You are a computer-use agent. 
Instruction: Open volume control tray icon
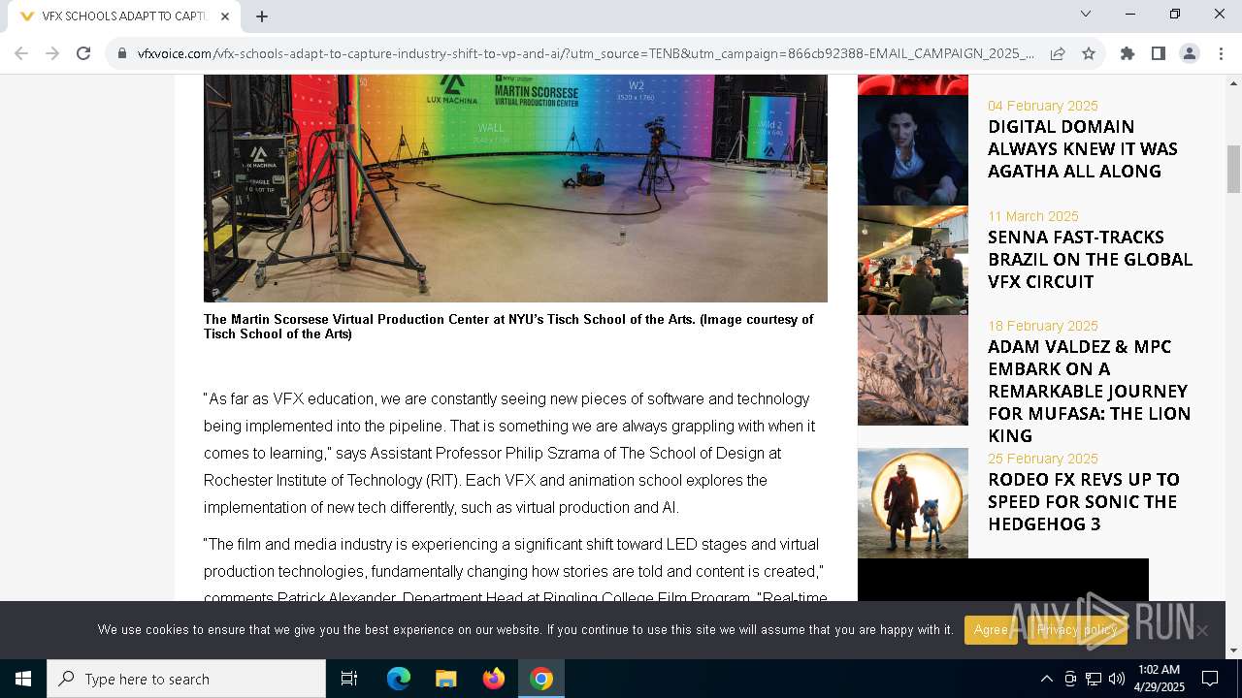1117,679
